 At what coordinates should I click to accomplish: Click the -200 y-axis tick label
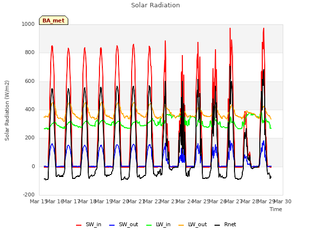[29, 195]
